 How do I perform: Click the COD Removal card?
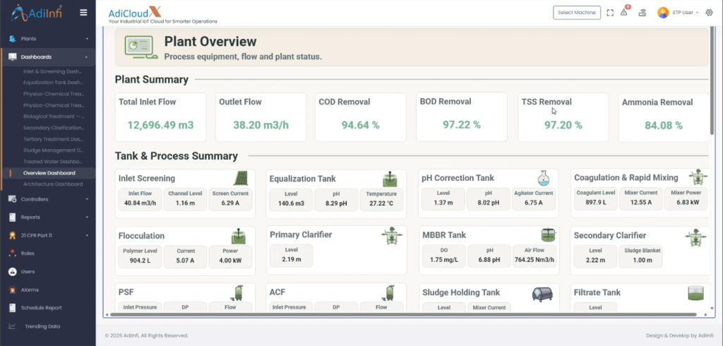coord(361,117)
